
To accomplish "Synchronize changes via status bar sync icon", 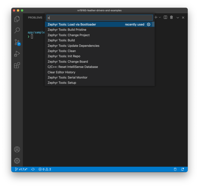I will (x=33, y=169).
